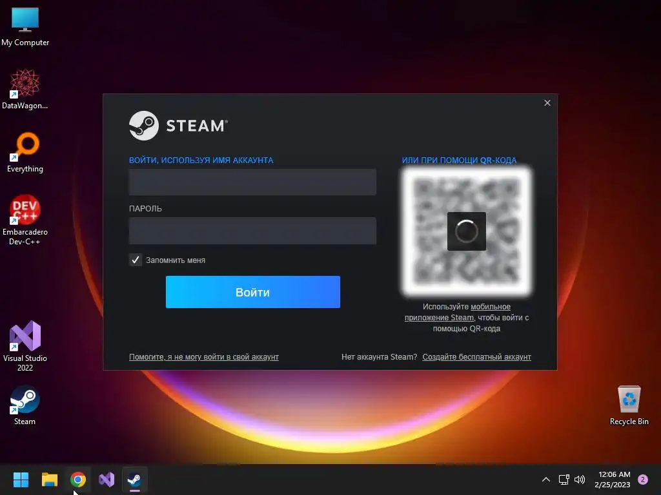661x495 pixels.
Task: Show hidden system tray icons
Action: pyautogui.click(x=546, y=480)
